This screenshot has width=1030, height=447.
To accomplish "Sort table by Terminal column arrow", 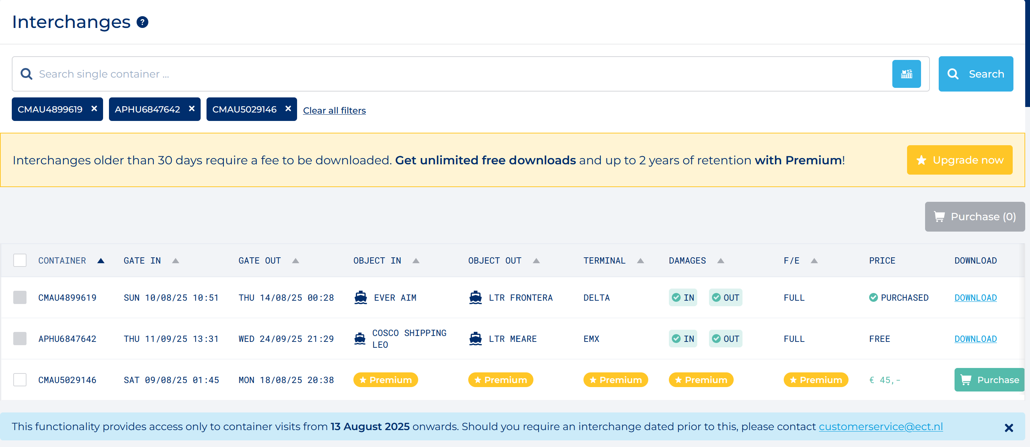I will pyautogui.click(x=640, y=261).
